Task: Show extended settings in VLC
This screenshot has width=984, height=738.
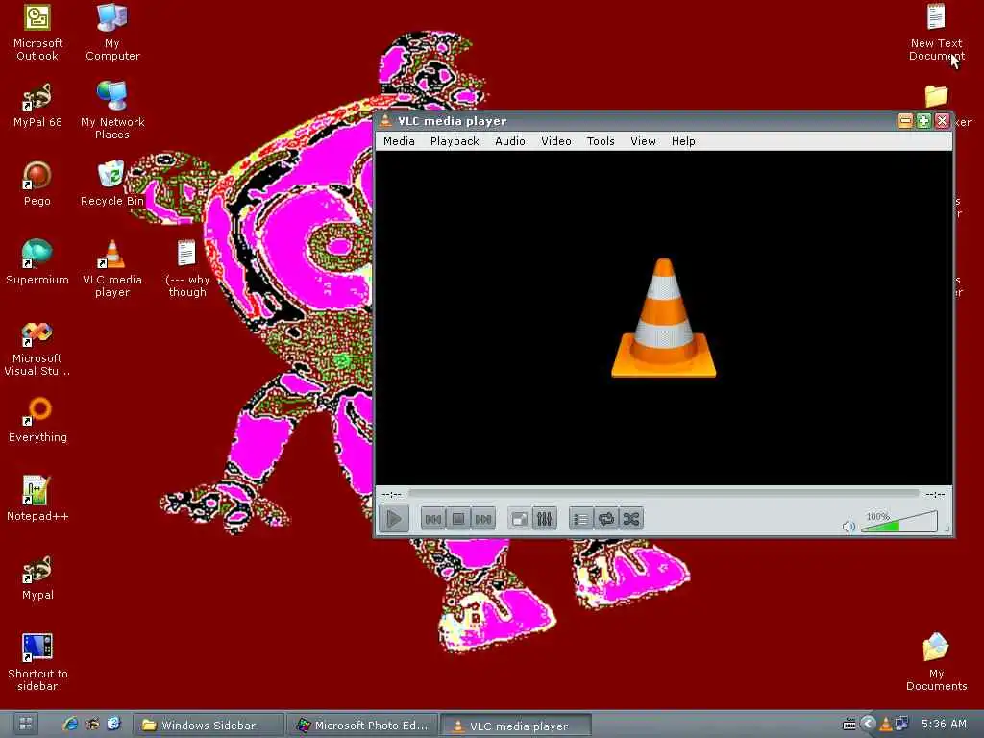Action: [x=545, y=519]
